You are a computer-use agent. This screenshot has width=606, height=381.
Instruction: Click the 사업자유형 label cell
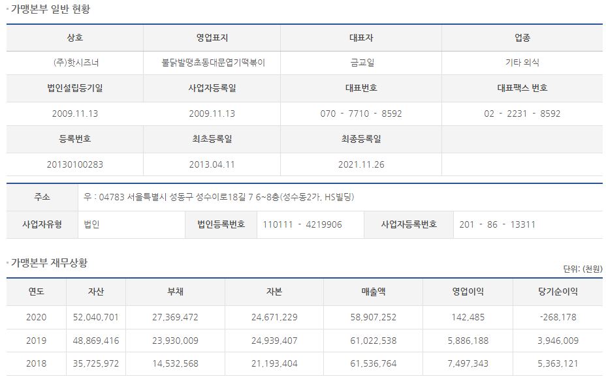point(42,224)
